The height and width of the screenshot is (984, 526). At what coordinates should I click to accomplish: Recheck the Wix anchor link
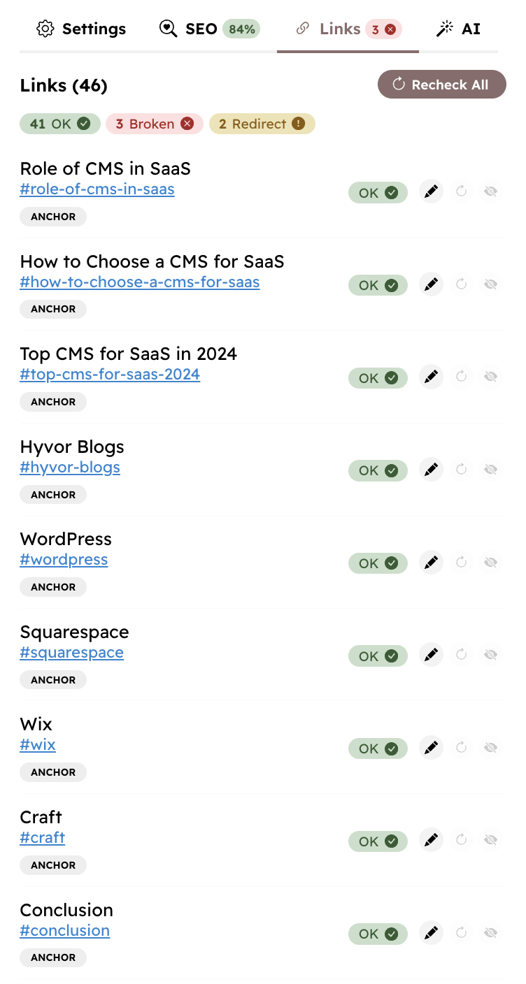[461, 748]
